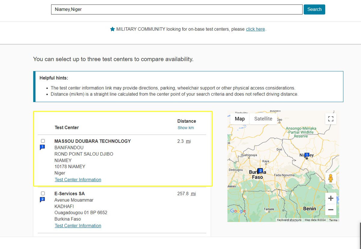Image resolution: width=361 pixels, height=249 pixels.
Task: Toggle fullscreen map view
Action: pyautogui.click(x=331, y=119)
